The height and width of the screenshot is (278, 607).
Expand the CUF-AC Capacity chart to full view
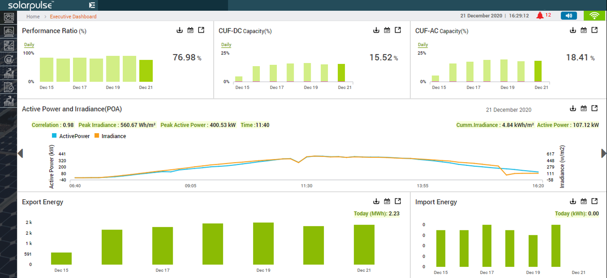point(594,30)
